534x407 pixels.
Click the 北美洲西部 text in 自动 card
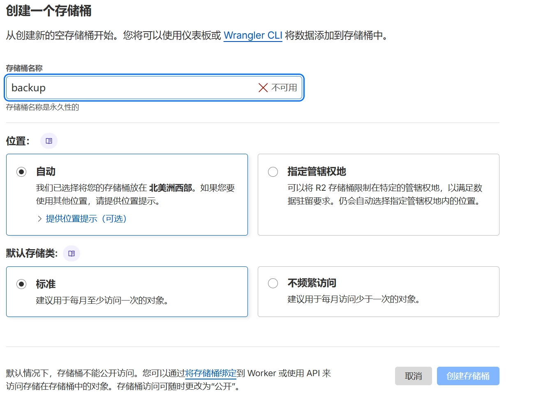pyautogui.click(x=171, y=188)
